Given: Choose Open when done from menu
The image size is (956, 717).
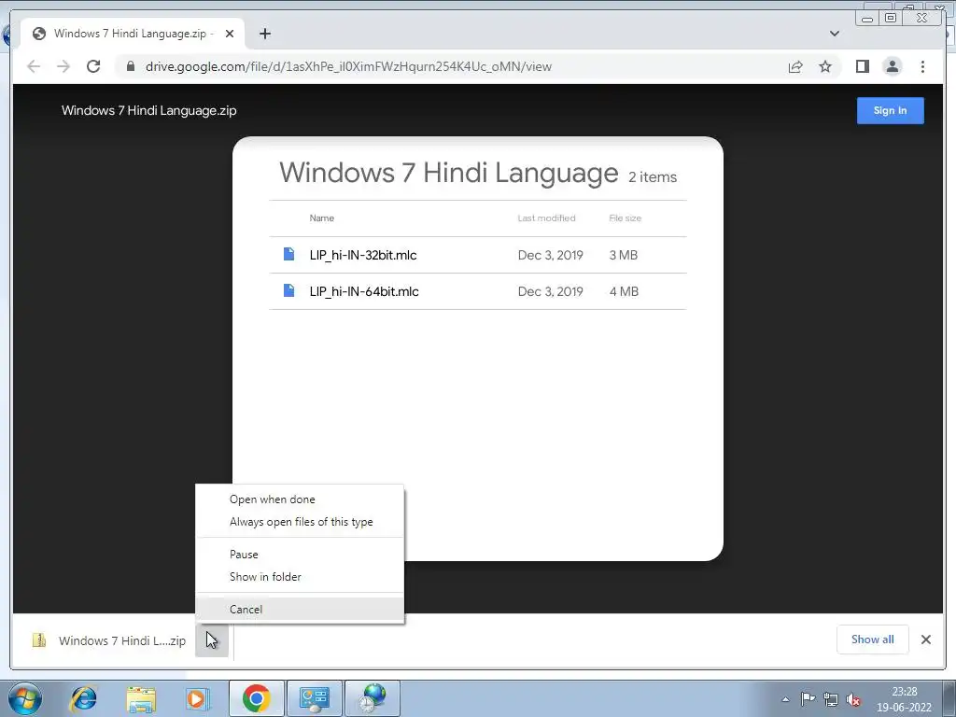Looking at the screenshot, I should coord(300,499).
